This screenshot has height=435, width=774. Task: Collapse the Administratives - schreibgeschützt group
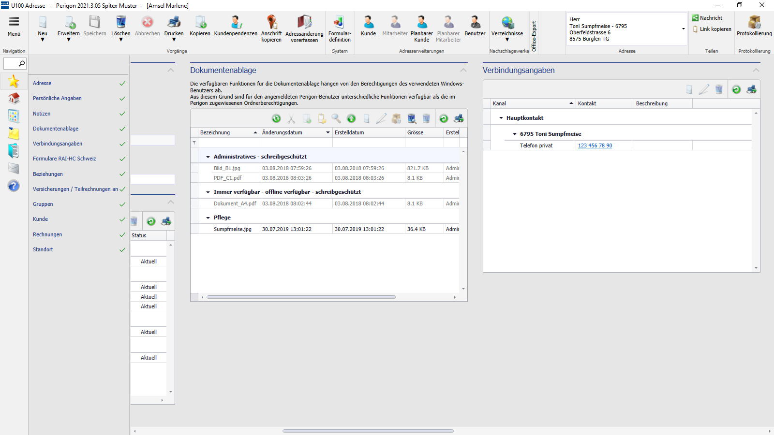tap(208, 157)
